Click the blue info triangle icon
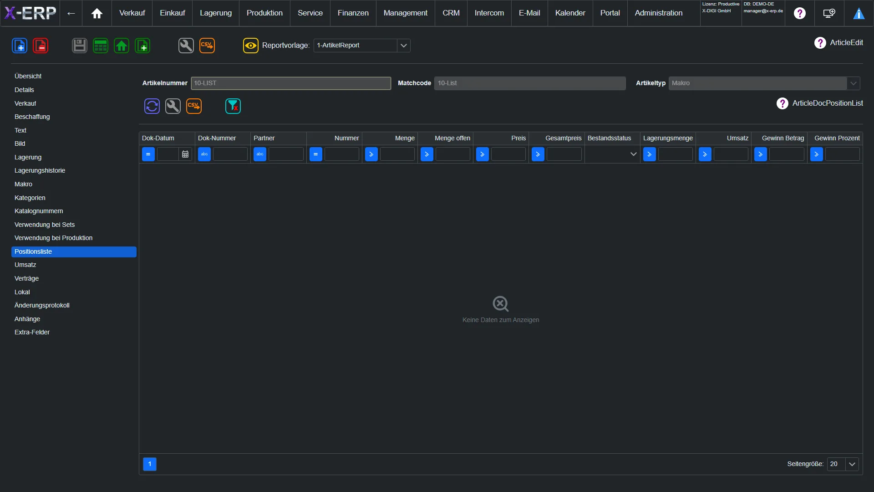Screen dimensions: 874x492 [859, 13]
